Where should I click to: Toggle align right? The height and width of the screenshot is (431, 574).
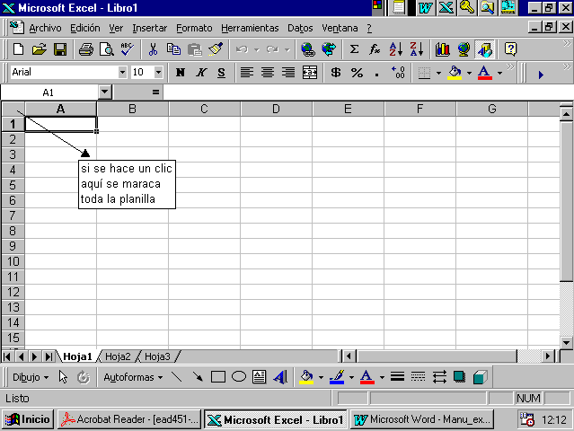click(x=288, y=73)
